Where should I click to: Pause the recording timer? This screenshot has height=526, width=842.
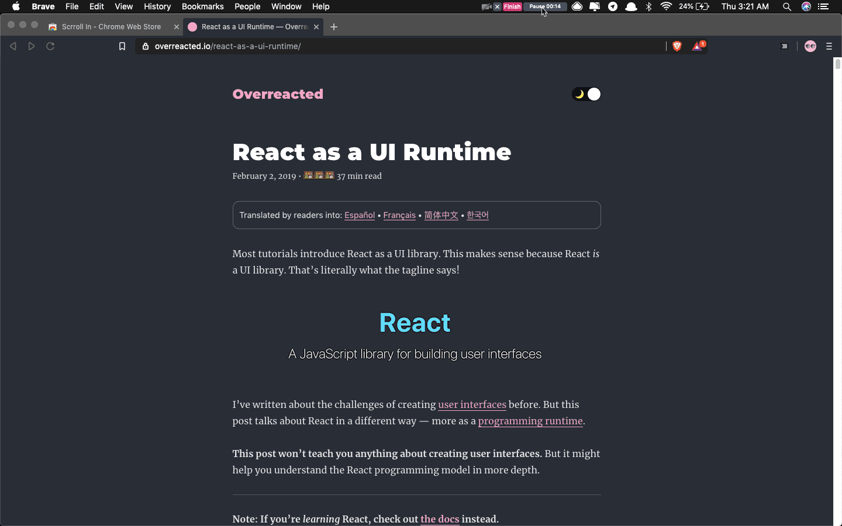(x=545, y=6)
